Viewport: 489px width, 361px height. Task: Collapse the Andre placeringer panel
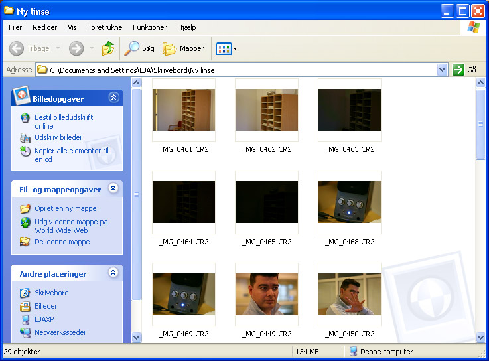click(x=113, y=273)
